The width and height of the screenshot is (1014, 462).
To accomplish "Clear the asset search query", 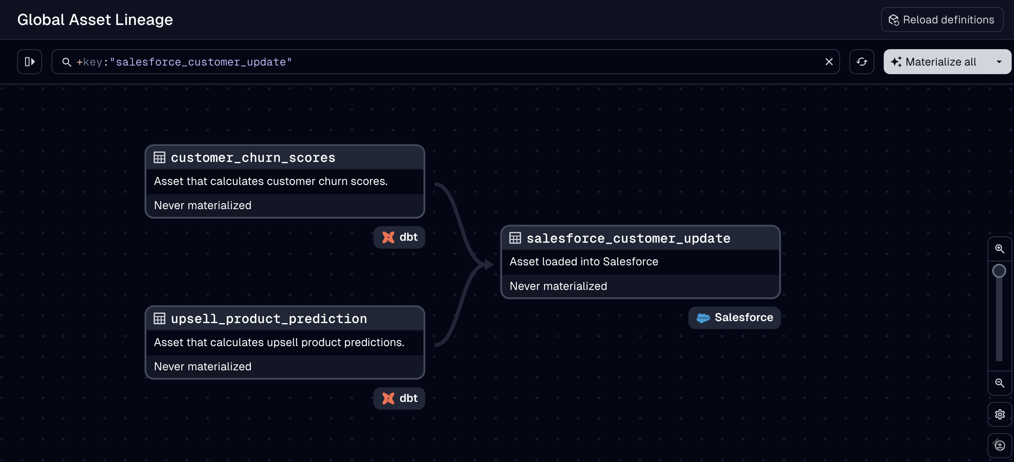I will pyautogui.click(x=829, y=62).
